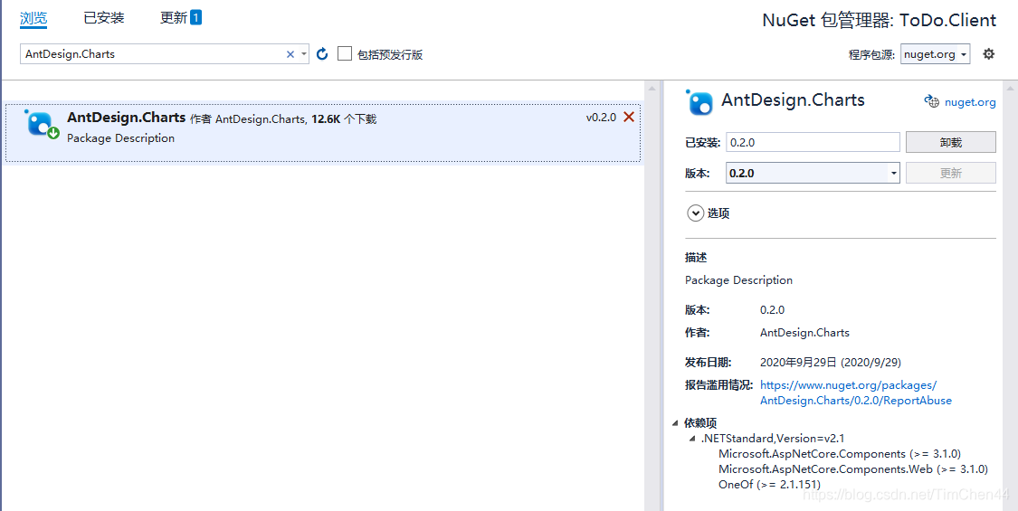Click the updates count badge 1
Screen dimensions: 1018x511
point(195,17)
